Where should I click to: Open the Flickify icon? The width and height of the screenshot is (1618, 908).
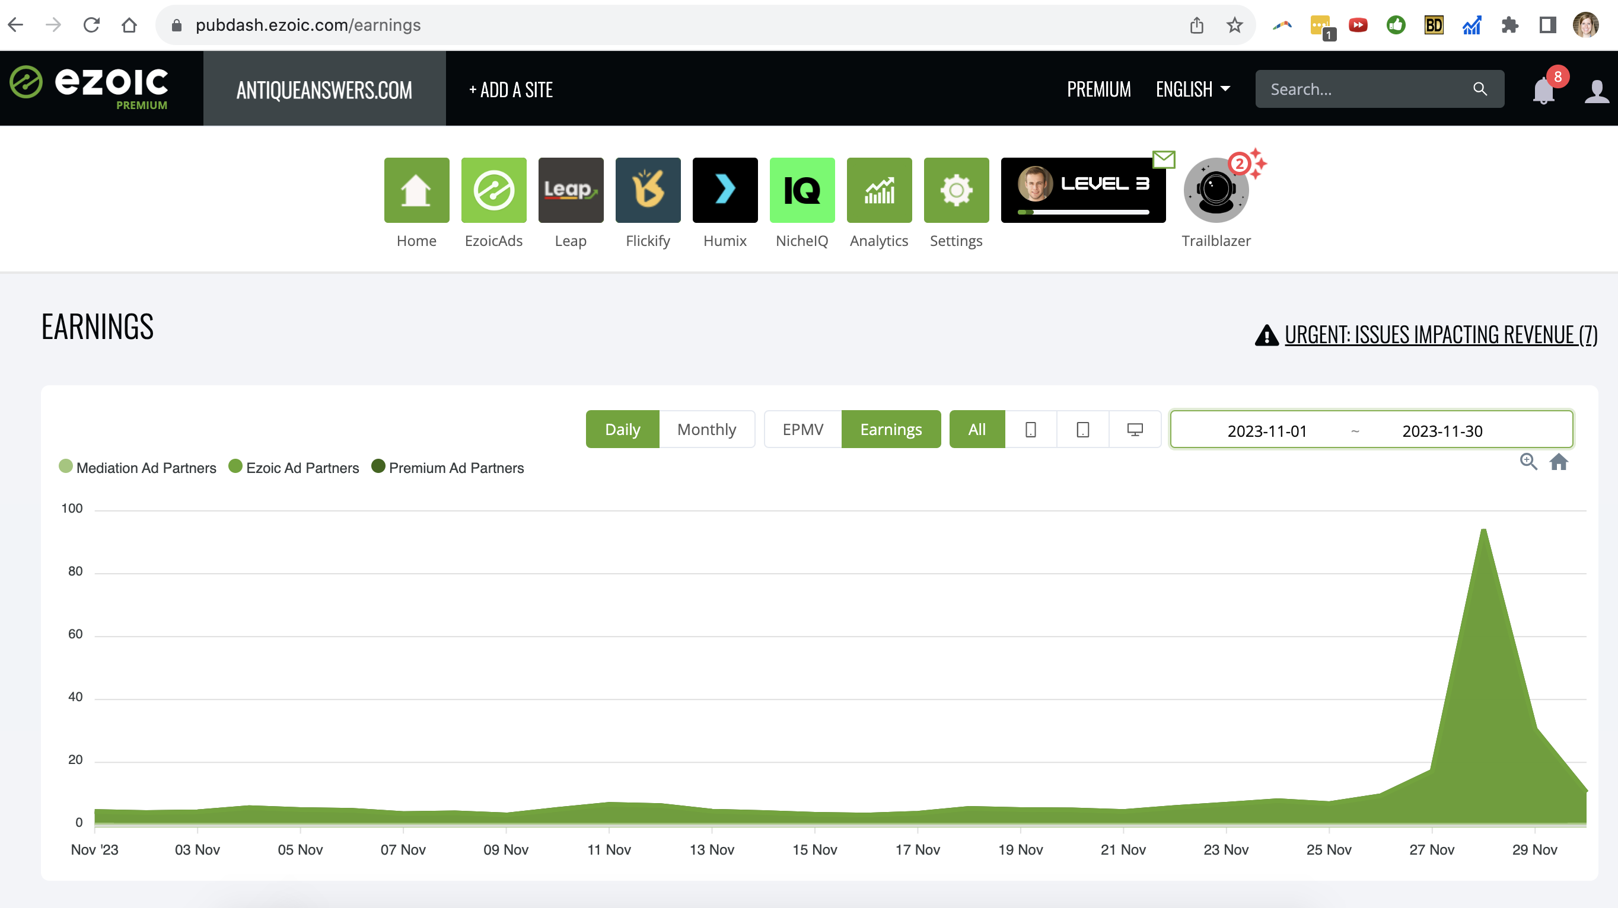coord(648,190)
